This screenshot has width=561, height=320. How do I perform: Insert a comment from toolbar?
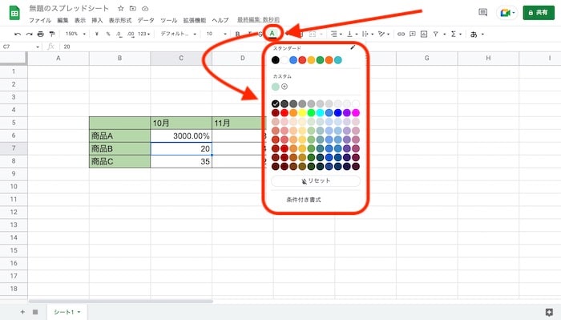click(413, 34)
